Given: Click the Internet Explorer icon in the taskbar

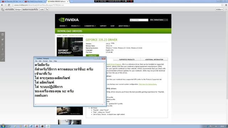Looking at the screenshot, I should click(x=31, y=126).
